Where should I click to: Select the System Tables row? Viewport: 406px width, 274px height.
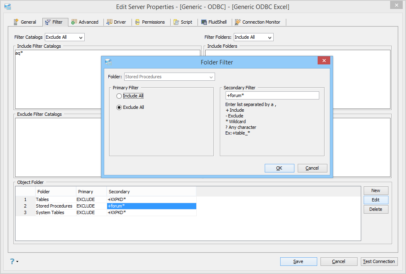(x=106, y=212)
